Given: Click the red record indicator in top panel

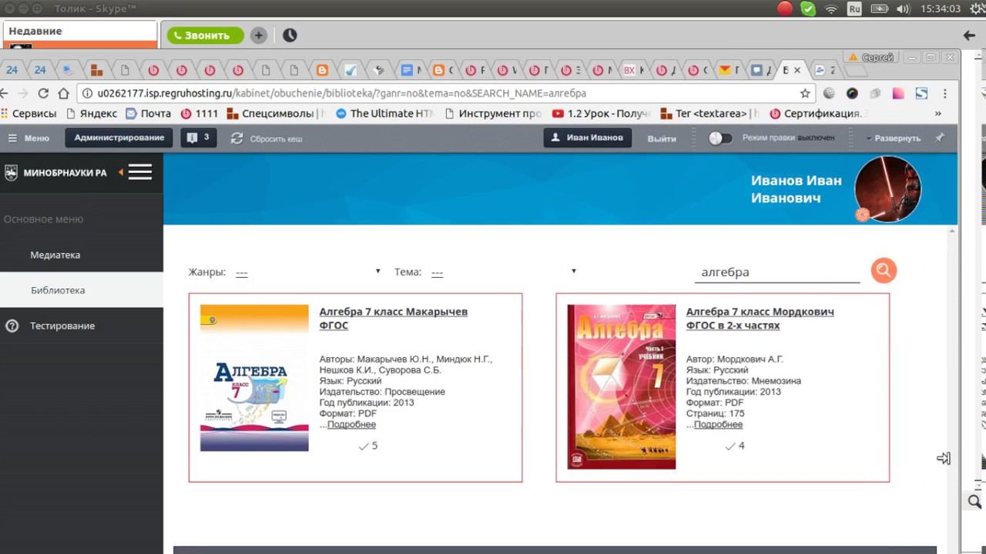Looking at the screenshot, I should pos(785,9).
